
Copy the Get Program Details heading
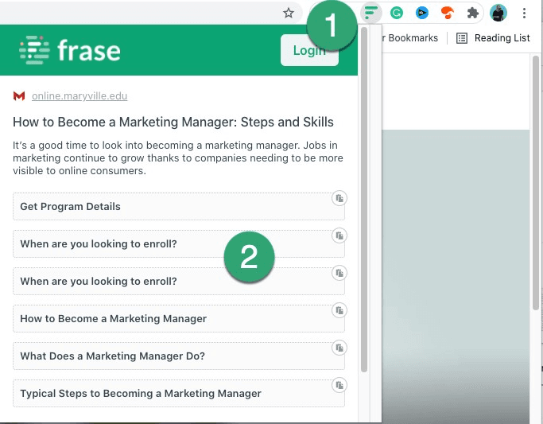pyautogui.click(x=339, y=199)
